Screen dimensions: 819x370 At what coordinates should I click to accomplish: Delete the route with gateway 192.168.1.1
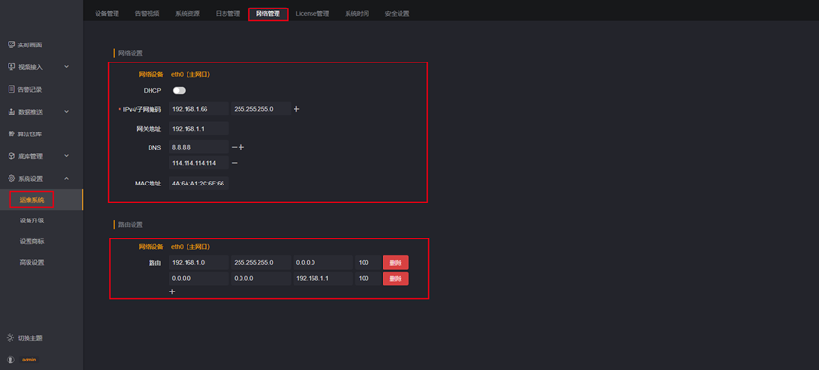tap(396, 278)
